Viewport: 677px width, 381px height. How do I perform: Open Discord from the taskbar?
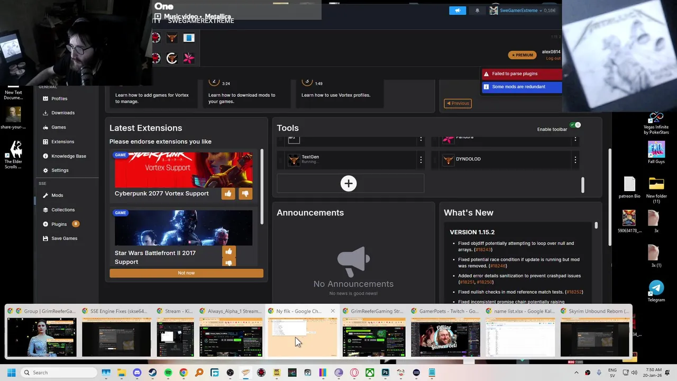click(x=138, y=373)
